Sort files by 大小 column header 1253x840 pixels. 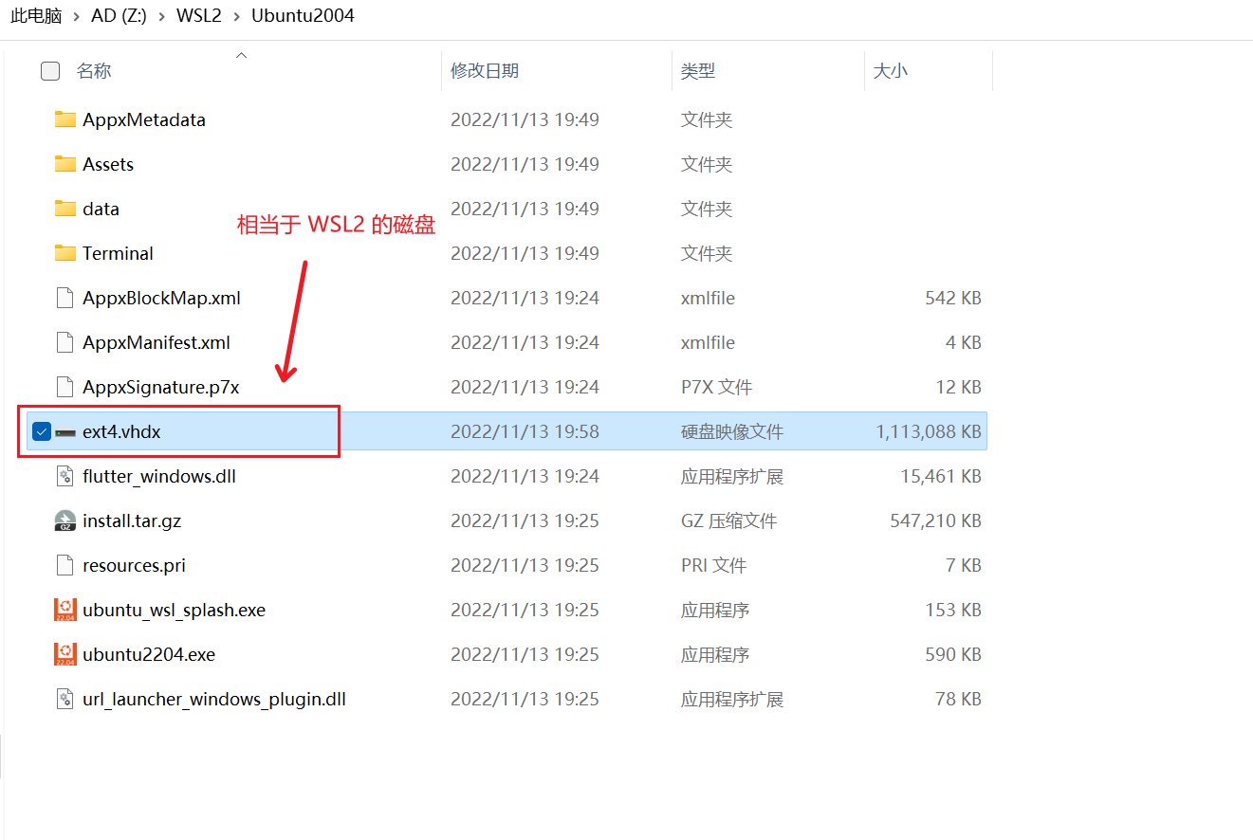(890, 71)
